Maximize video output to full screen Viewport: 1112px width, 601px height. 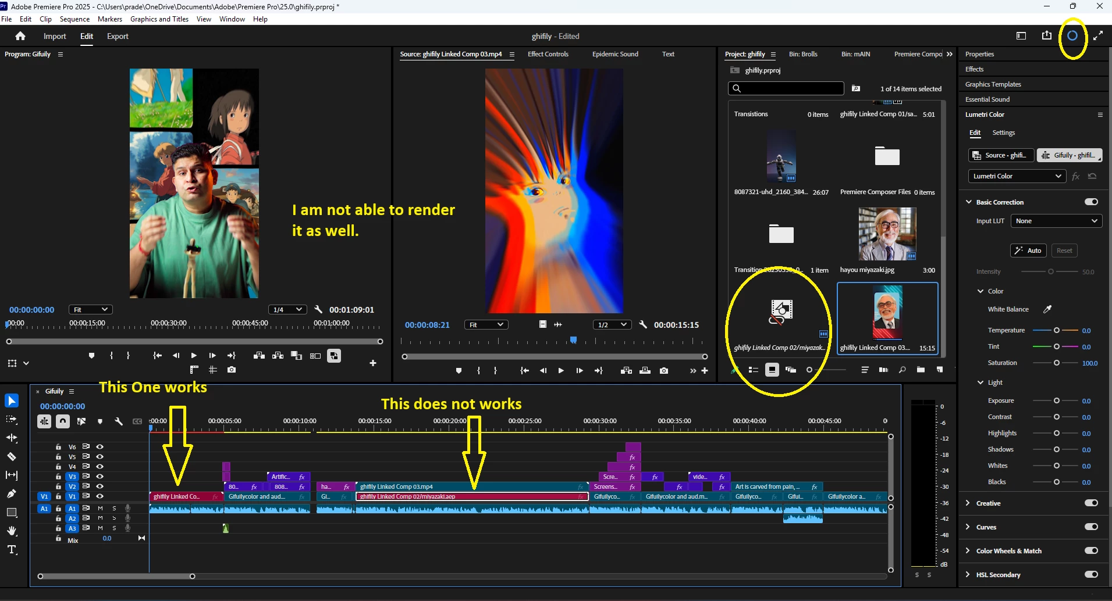1098,36
